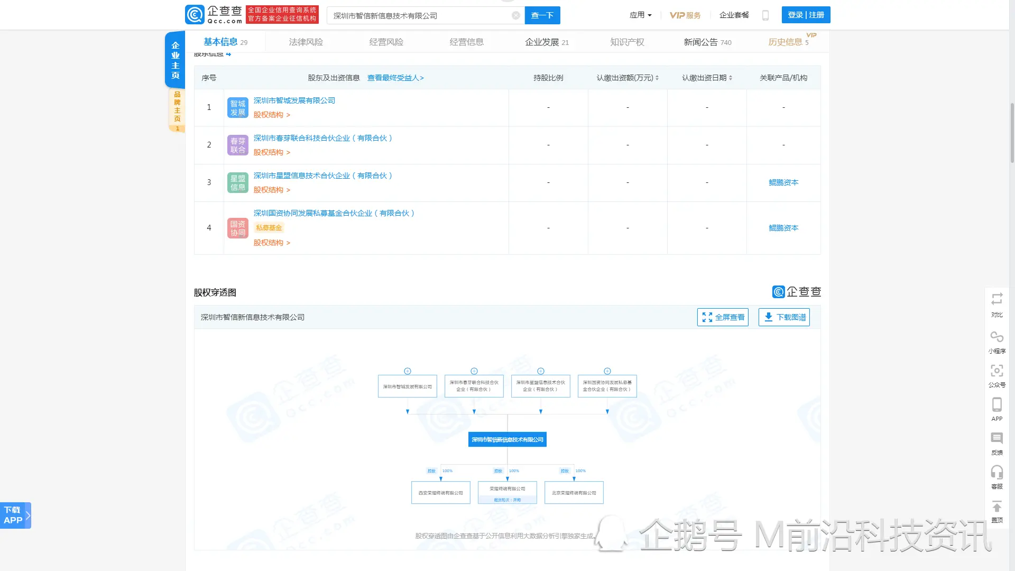Open 深圳市星盟信息技术合伙企业 link
The image size is (1015, 571).
[x=323, y=176]
